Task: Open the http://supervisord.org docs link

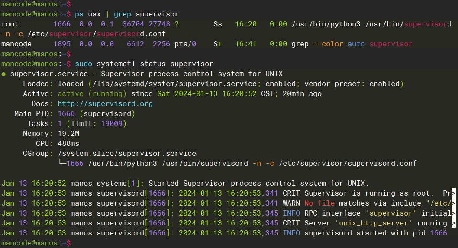Action: coord(105,104)
